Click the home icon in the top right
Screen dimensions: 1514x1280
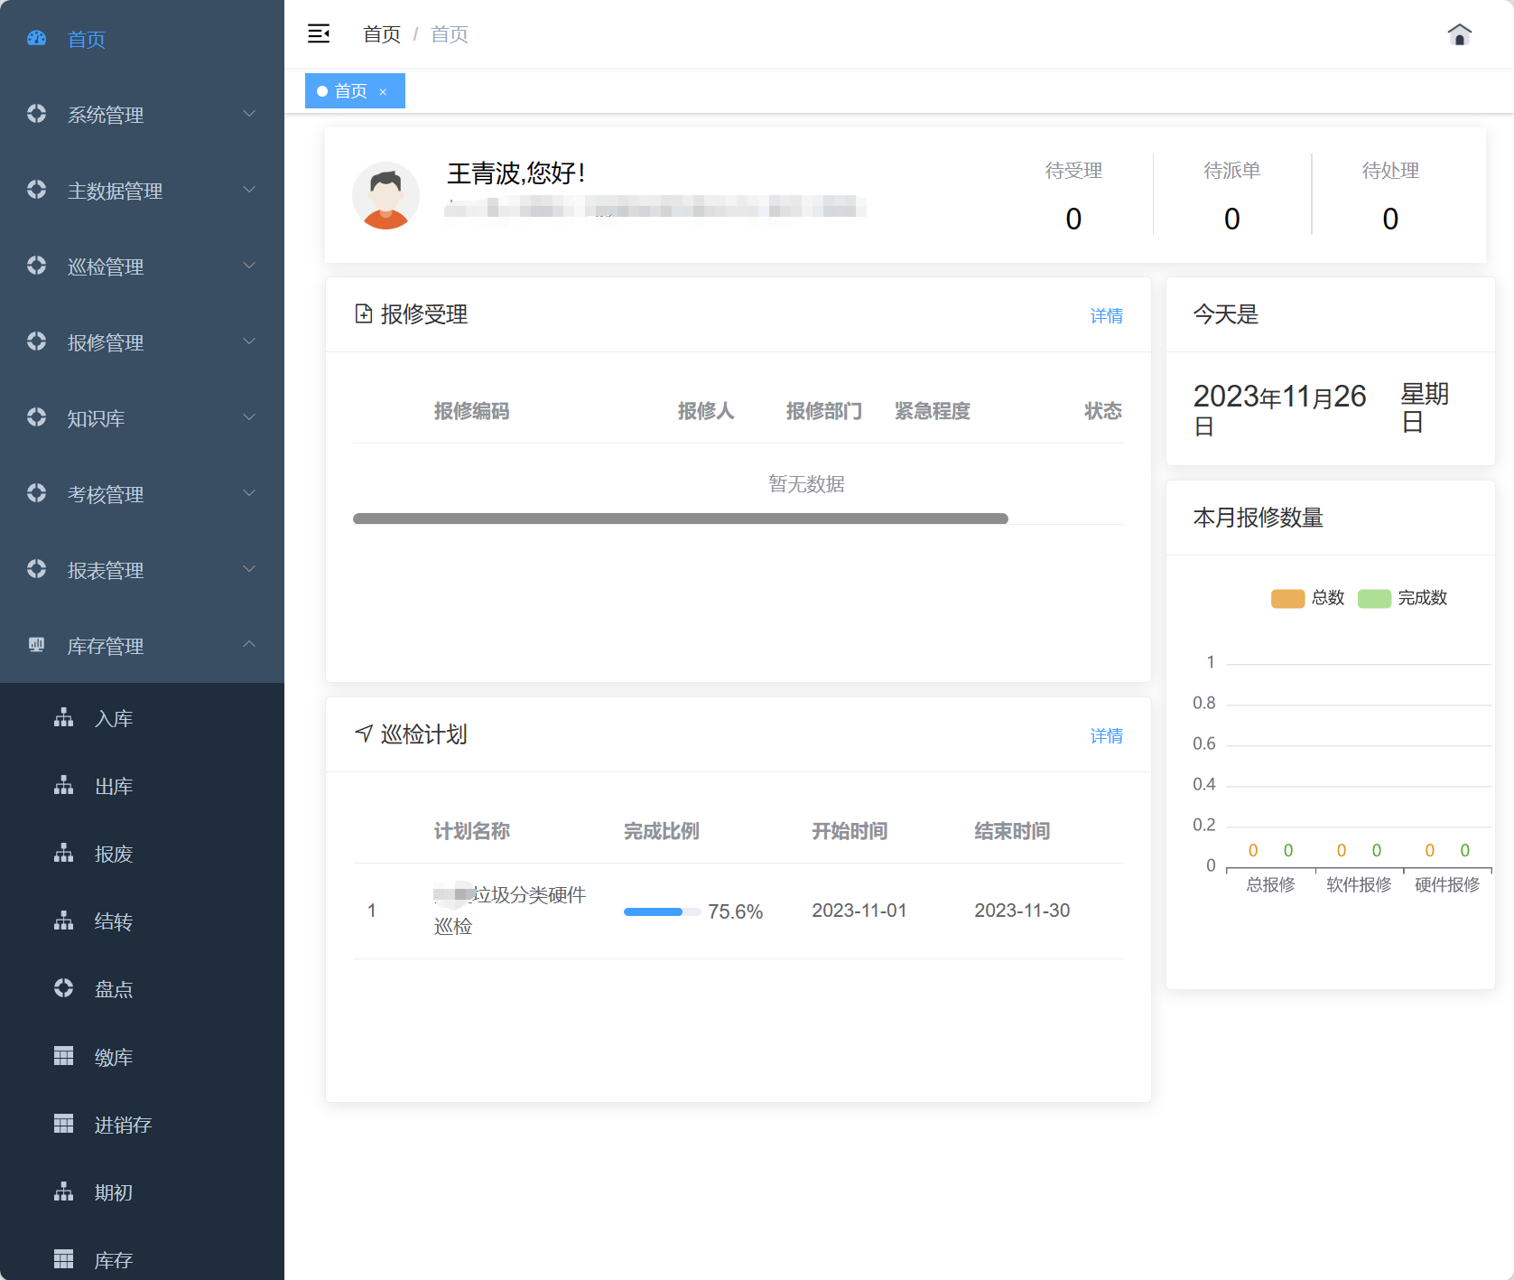[1459, 34]
